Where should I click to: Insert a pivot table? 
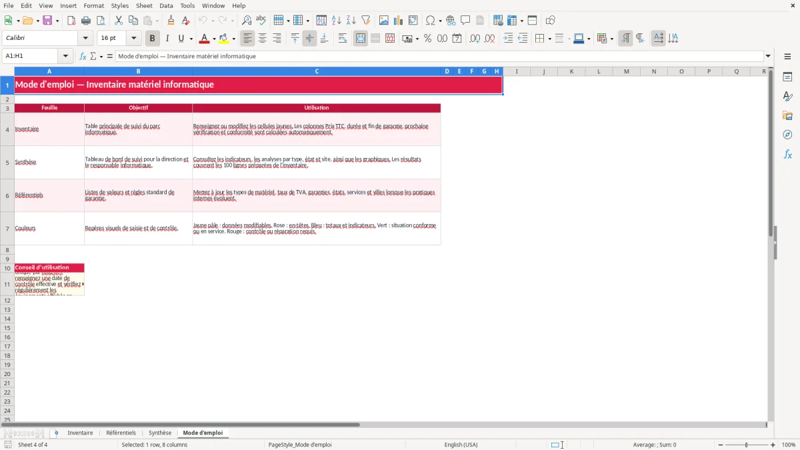413,21
